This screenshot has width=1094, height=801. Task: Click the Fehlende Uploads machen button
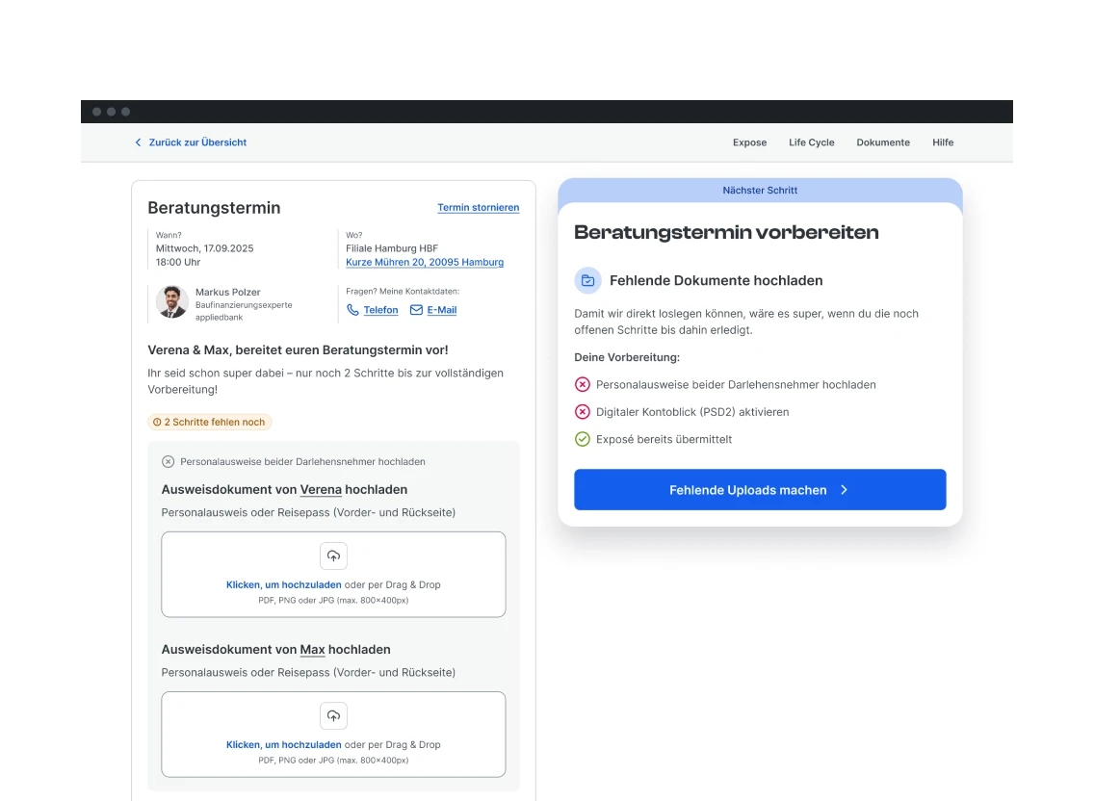(x=760, y=489)
